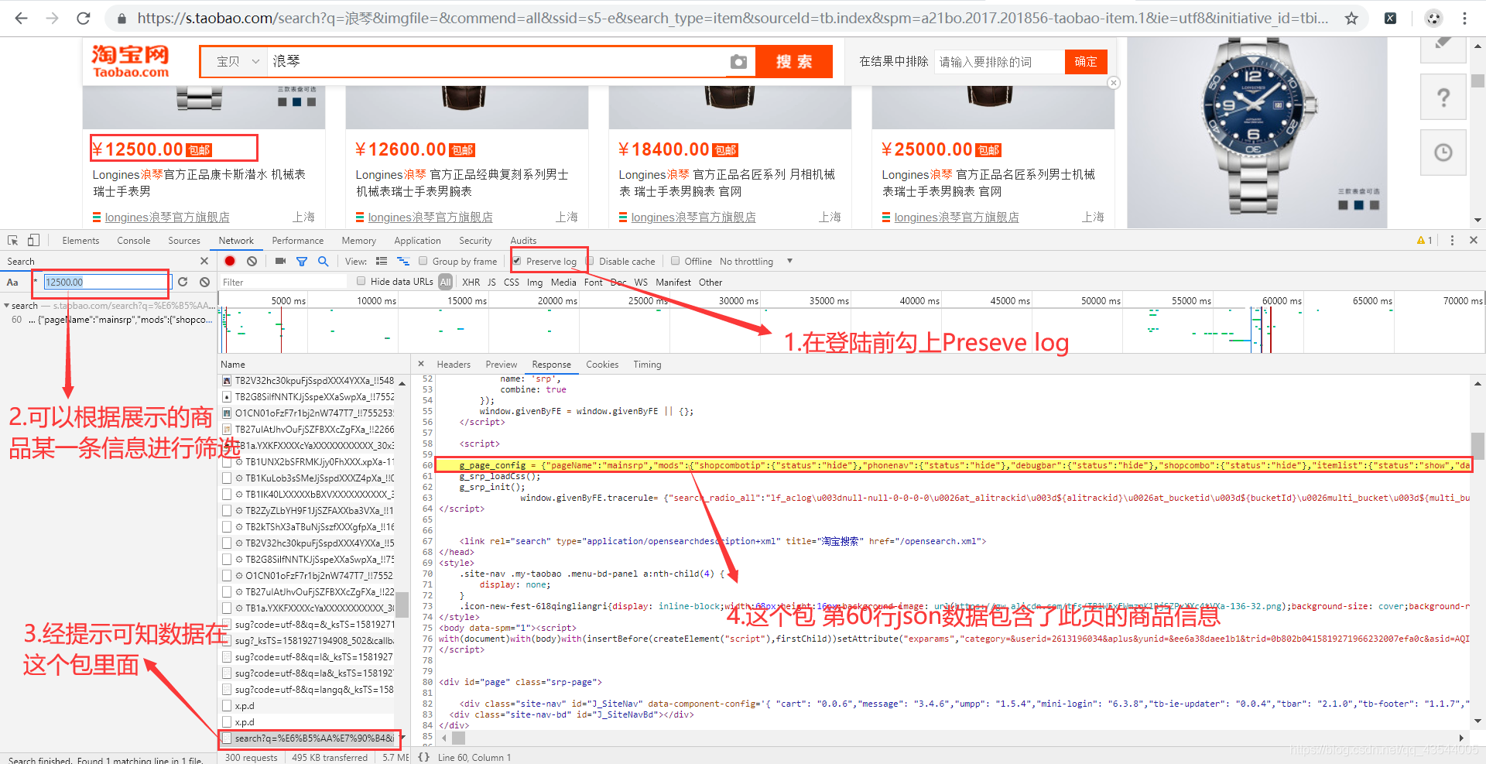Toggle match case Aa in the Search panel

click(x=12, y=283)
